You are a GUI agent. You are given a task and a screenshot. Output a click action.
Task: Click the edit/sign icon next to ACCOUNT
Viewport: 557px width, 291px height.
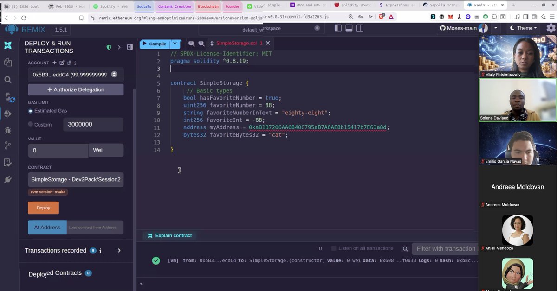62,63
